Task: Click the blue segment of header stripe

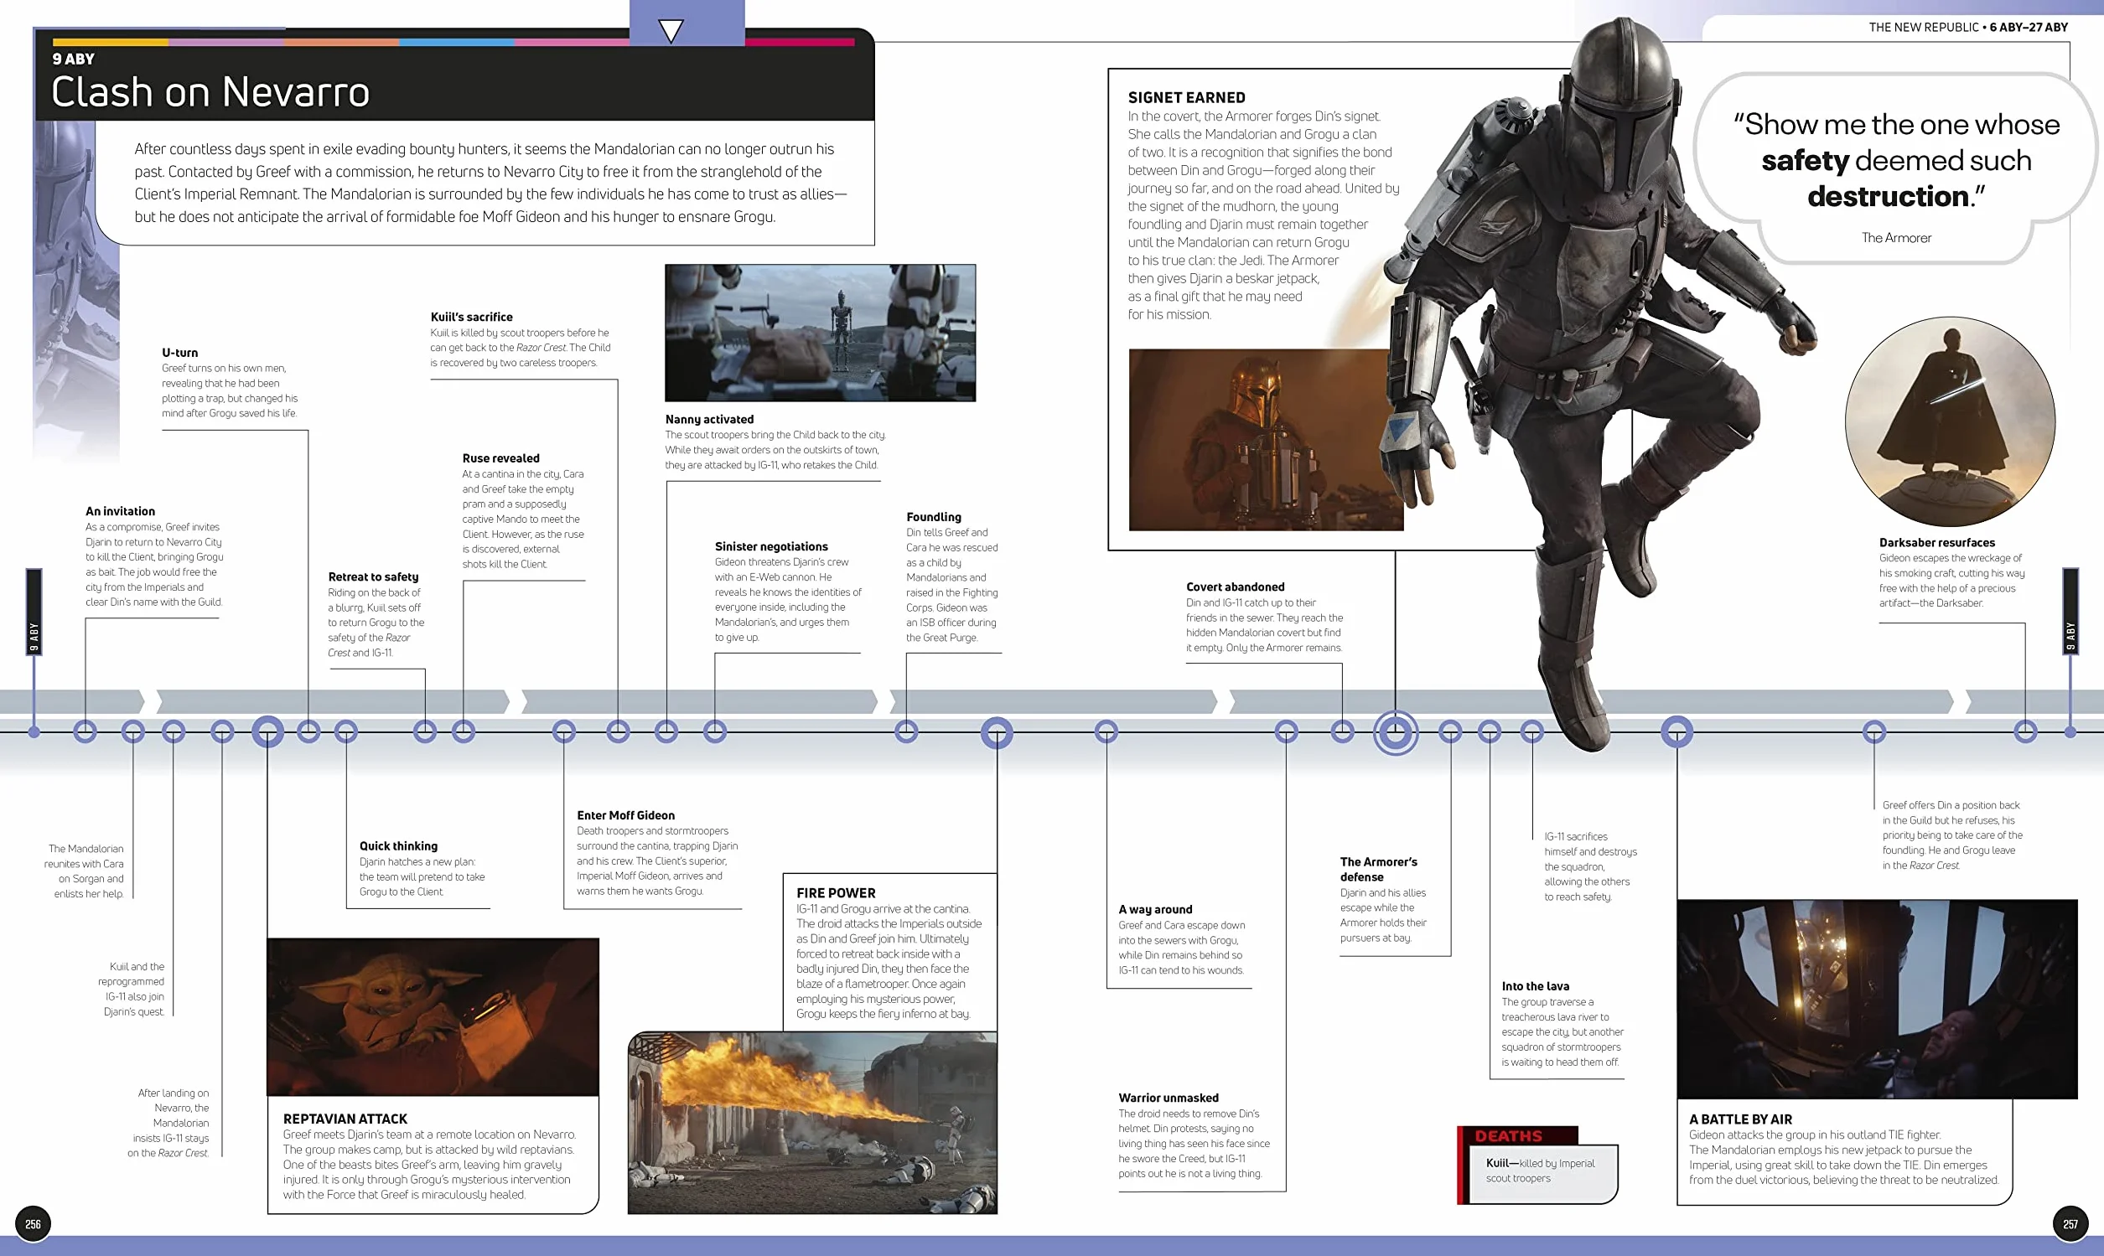Action: tap(456, 41)
